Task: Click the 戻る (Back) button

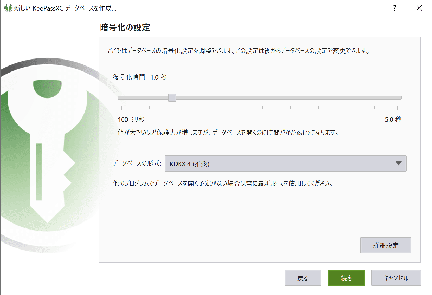Action: [x=303, y=278]
